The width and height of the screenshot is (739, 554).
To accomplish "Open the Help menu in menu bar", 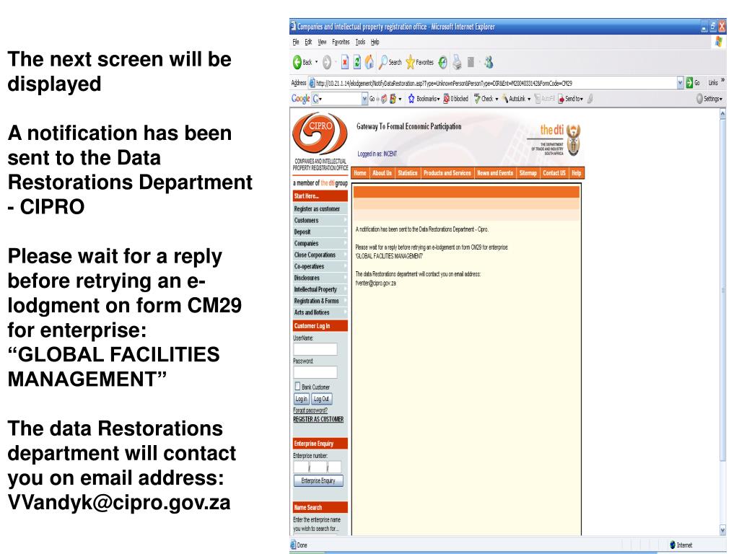I will 375,42.
